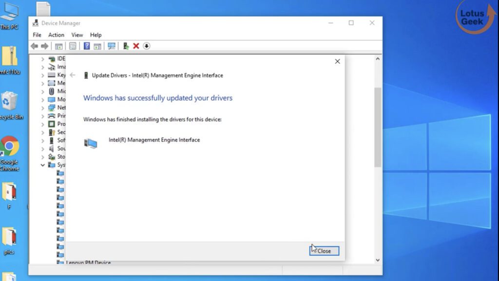Select the System devices folder icon
Screen dimensions: 499x281
pos(52,165)
